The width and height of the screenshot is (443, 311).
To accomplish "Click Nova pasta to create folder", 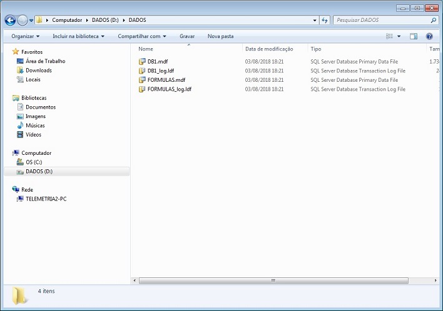I will [x=220, y=36].
